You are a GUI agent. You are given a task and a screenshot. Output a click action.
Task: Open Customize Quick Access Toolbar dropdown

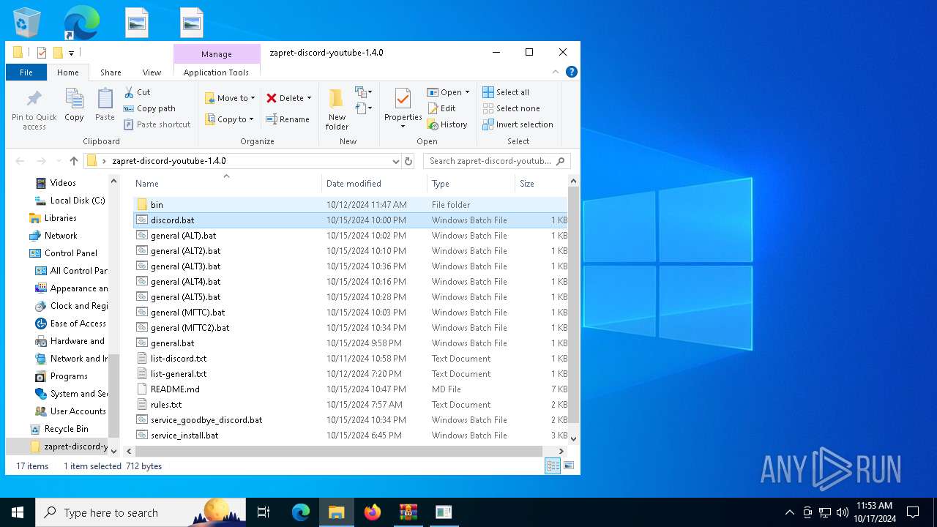click(71, 53)
